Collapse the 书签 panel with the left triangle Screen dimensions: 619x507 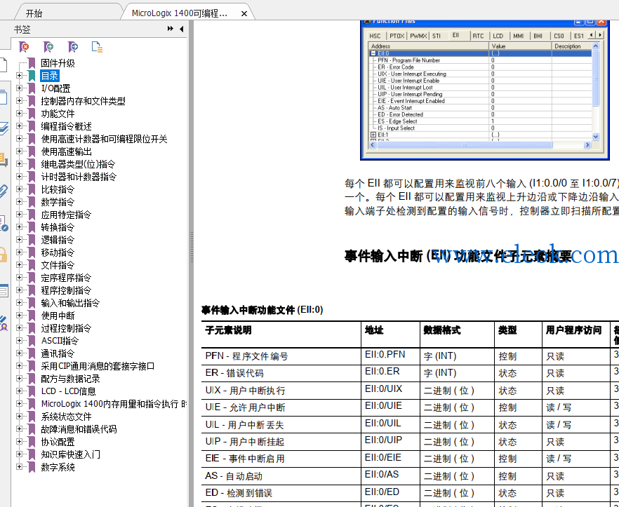(182, 29)
